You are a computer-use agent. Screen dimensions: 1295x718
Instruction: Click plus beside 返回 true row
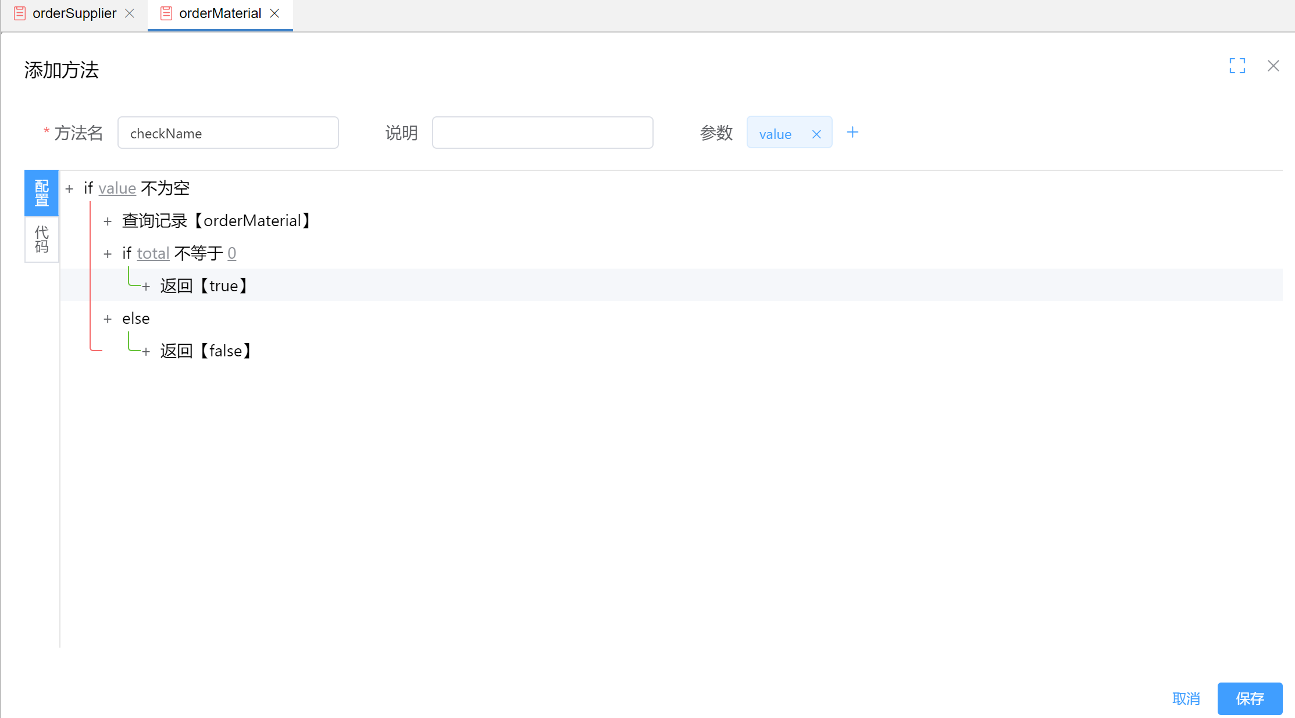point(146,287)
